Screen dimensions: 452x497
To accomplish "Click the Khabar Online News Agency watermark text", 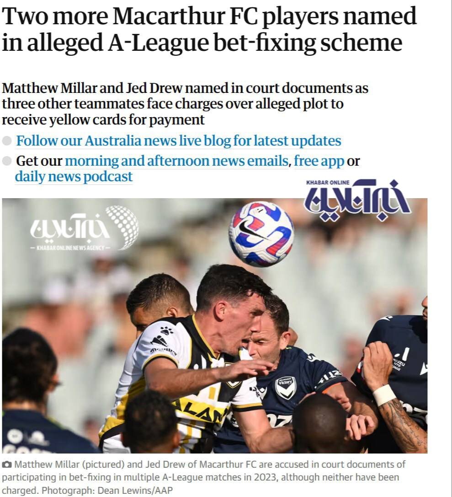I will click(x=70, y=248).
